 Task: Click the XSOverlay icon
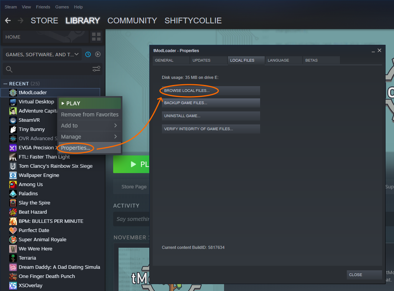tap(13, 286)
